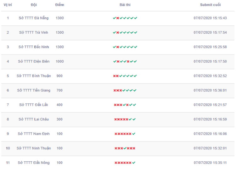Image resolution: width=236 pixels, height=173 pixels.
Task: Click the first green check in Trà Vinh row
Action: 115,32
